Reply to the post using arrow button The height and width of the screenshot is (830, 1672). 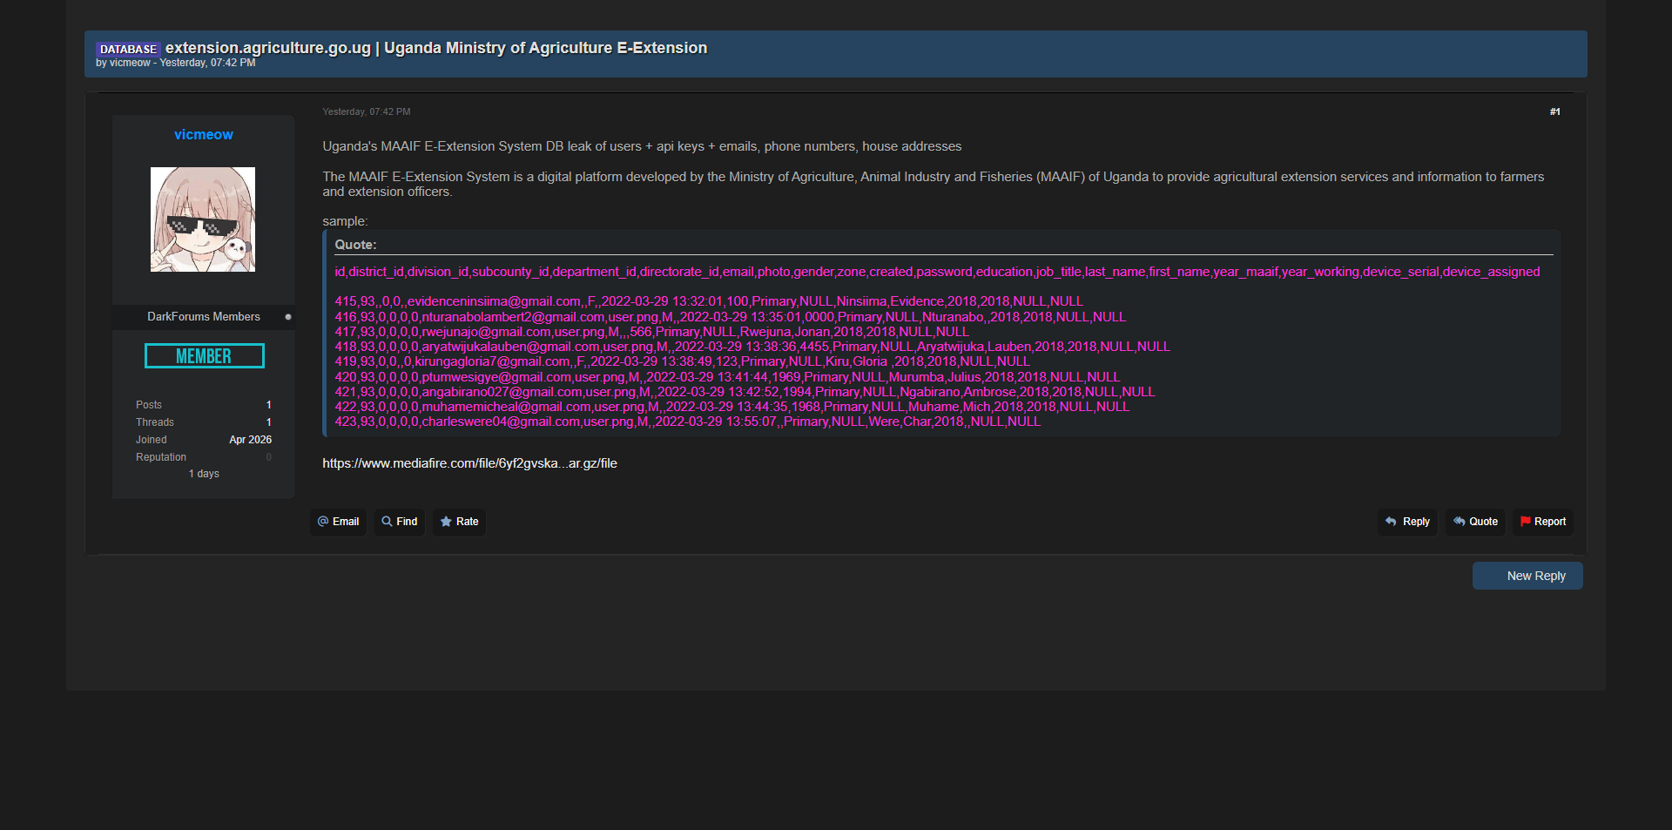coord(1407,522)
